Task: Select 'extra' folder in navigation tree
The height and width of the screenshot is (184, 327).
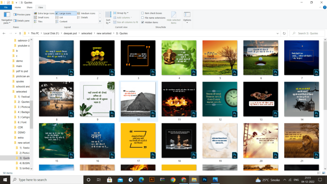Action: (20, 137)
